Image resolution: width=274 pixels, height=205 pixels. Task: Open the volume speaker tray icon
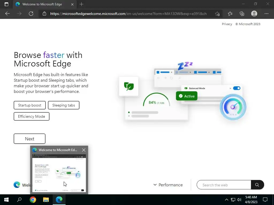coord(239,200)
